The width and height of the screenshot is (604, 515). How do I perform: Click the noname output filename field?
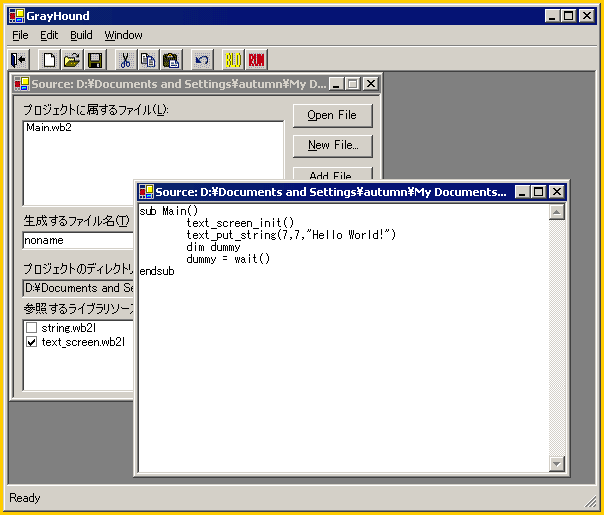[x=78, y=240]
